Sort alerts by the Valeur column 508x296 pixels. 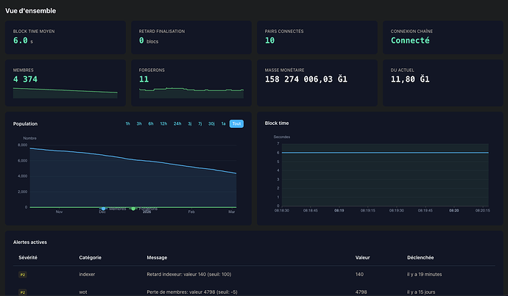(362, 257)
